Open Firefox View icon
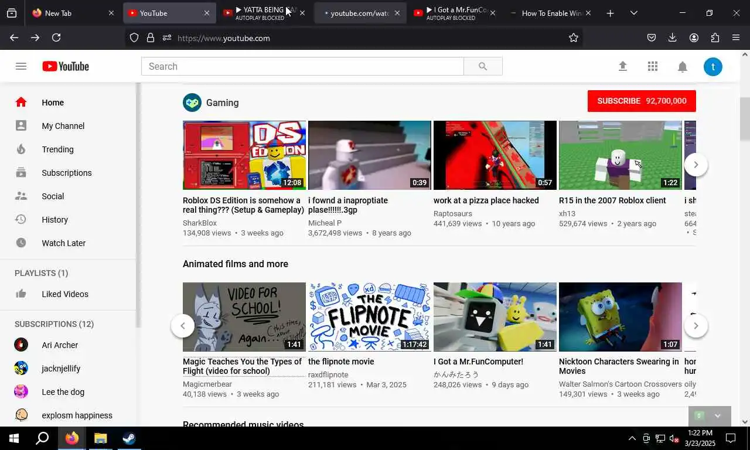The image size is (750, 450). click(x=12, y=13)
